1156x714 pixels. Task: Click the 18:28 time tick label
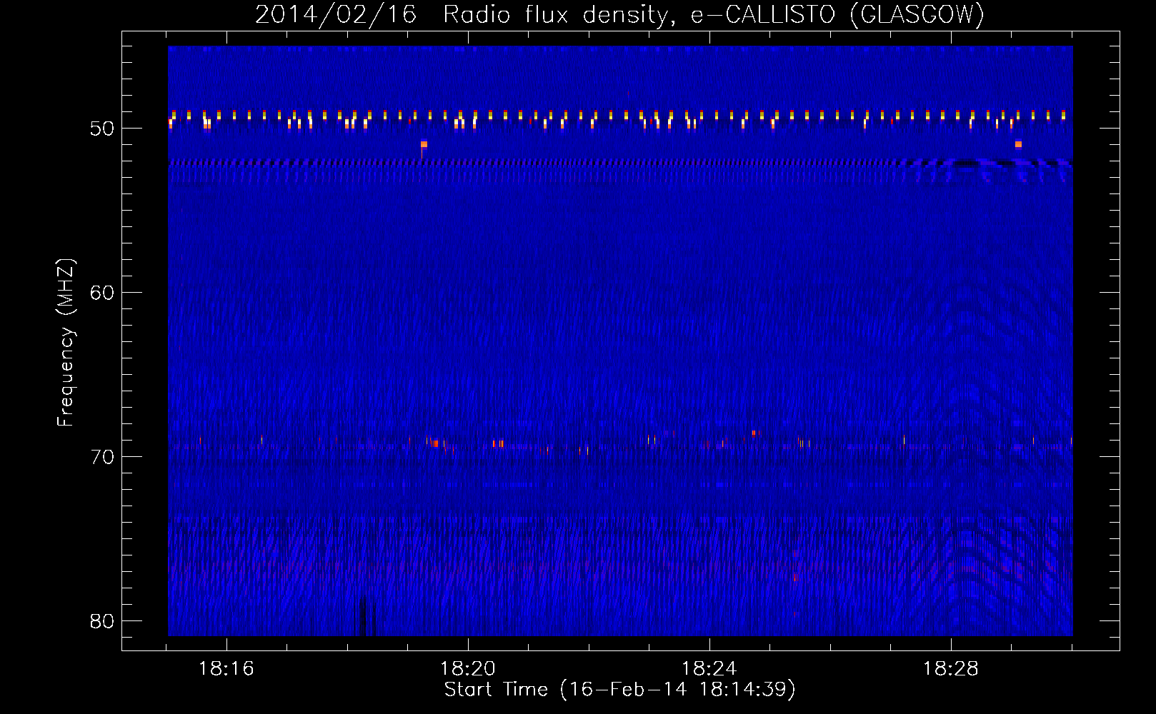click(951, 669)
